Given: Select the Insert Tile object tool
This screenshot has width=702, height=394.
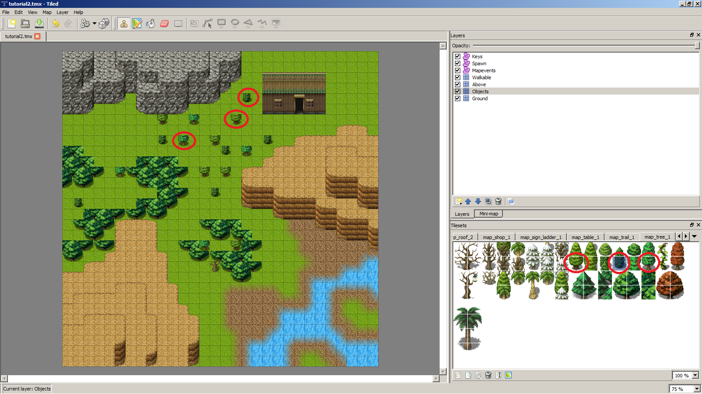Looking at the screenshot, I should [276, 24].
